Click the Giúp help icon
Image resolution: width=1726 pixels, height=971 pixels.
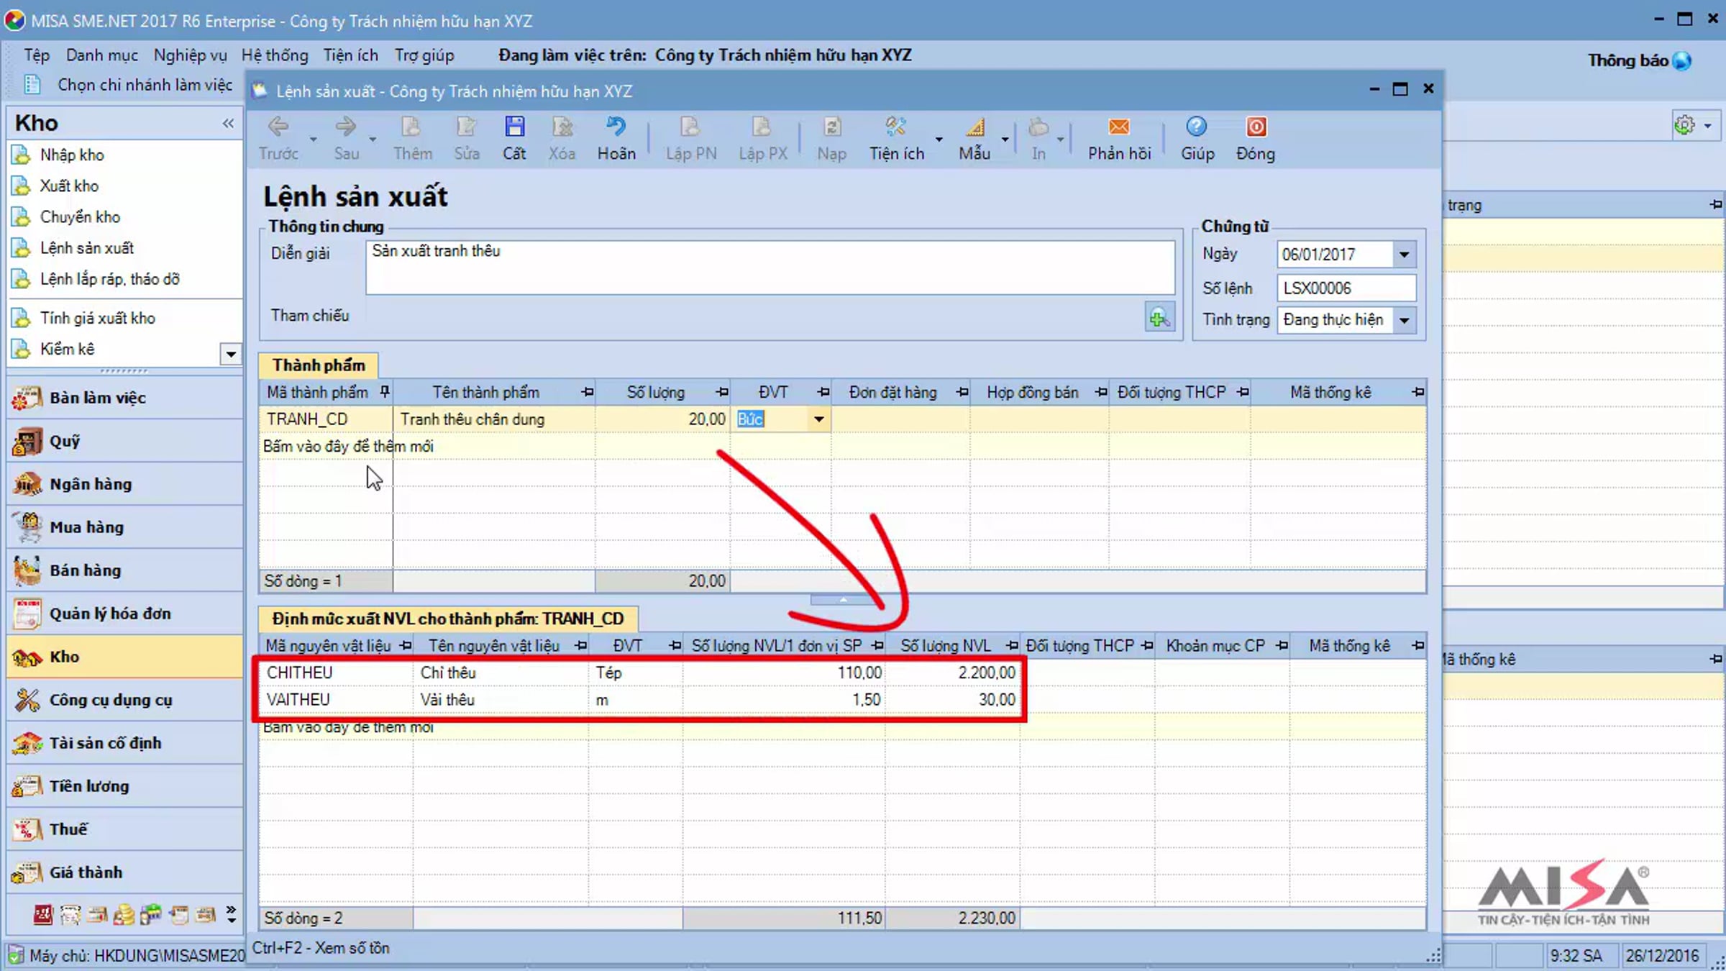1197,127
